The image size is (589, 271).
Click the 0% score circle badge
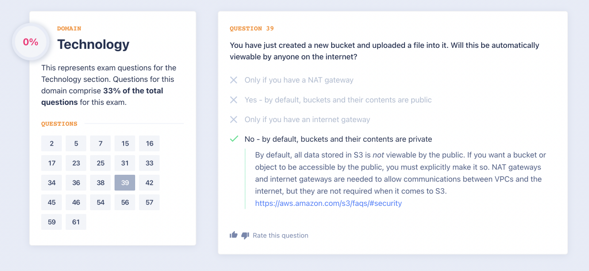coord(31,42)
